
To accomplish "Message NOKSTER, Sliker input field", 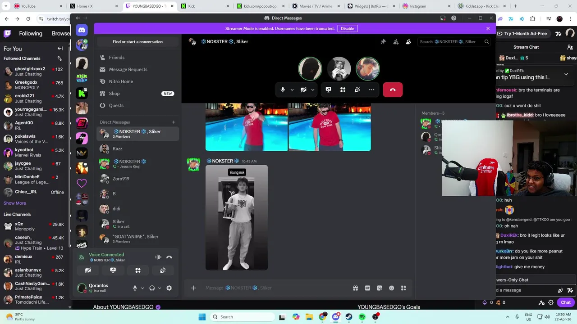I will [275, 288].
